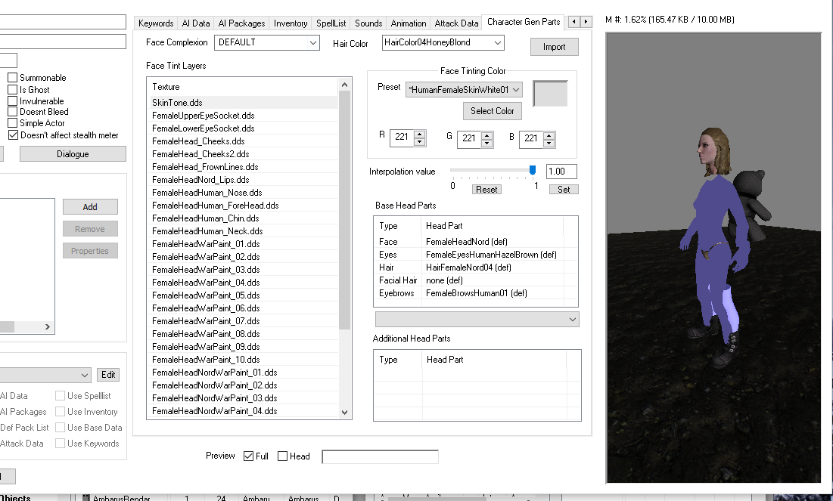833x501 pixels.
Task: Click the R color value field
Action: tap(402, 138)
